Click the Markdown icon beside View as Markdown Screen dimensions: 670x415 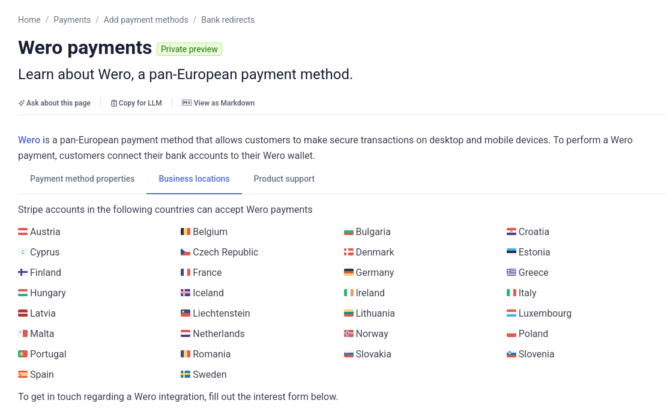click(187, 103)
